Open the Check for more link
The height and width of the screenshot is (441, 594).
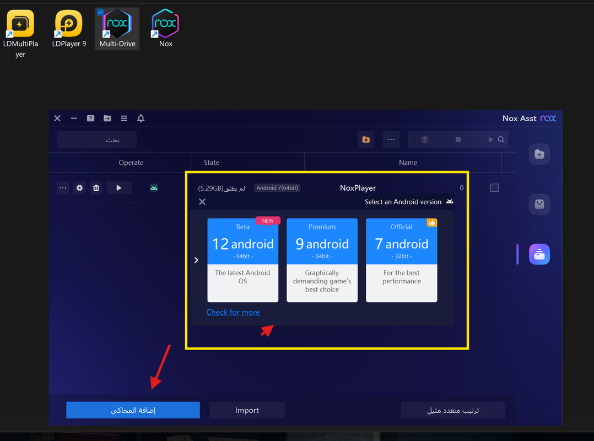(233, 312)
